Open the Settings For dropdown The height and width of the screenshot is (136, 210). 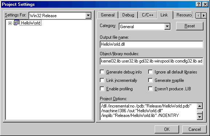pyautogui.click(x=88, y=15)
